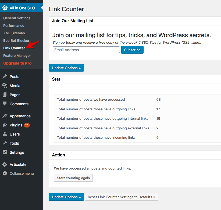The width and height of the screenshot is (221, 210).
Task: Click "Total number of posts those have outgoing links"
Action: pos(96,109)
